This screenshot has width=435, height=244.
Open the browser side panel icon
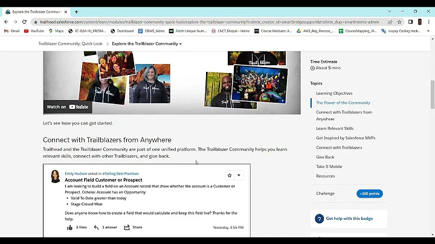point(411,22)
